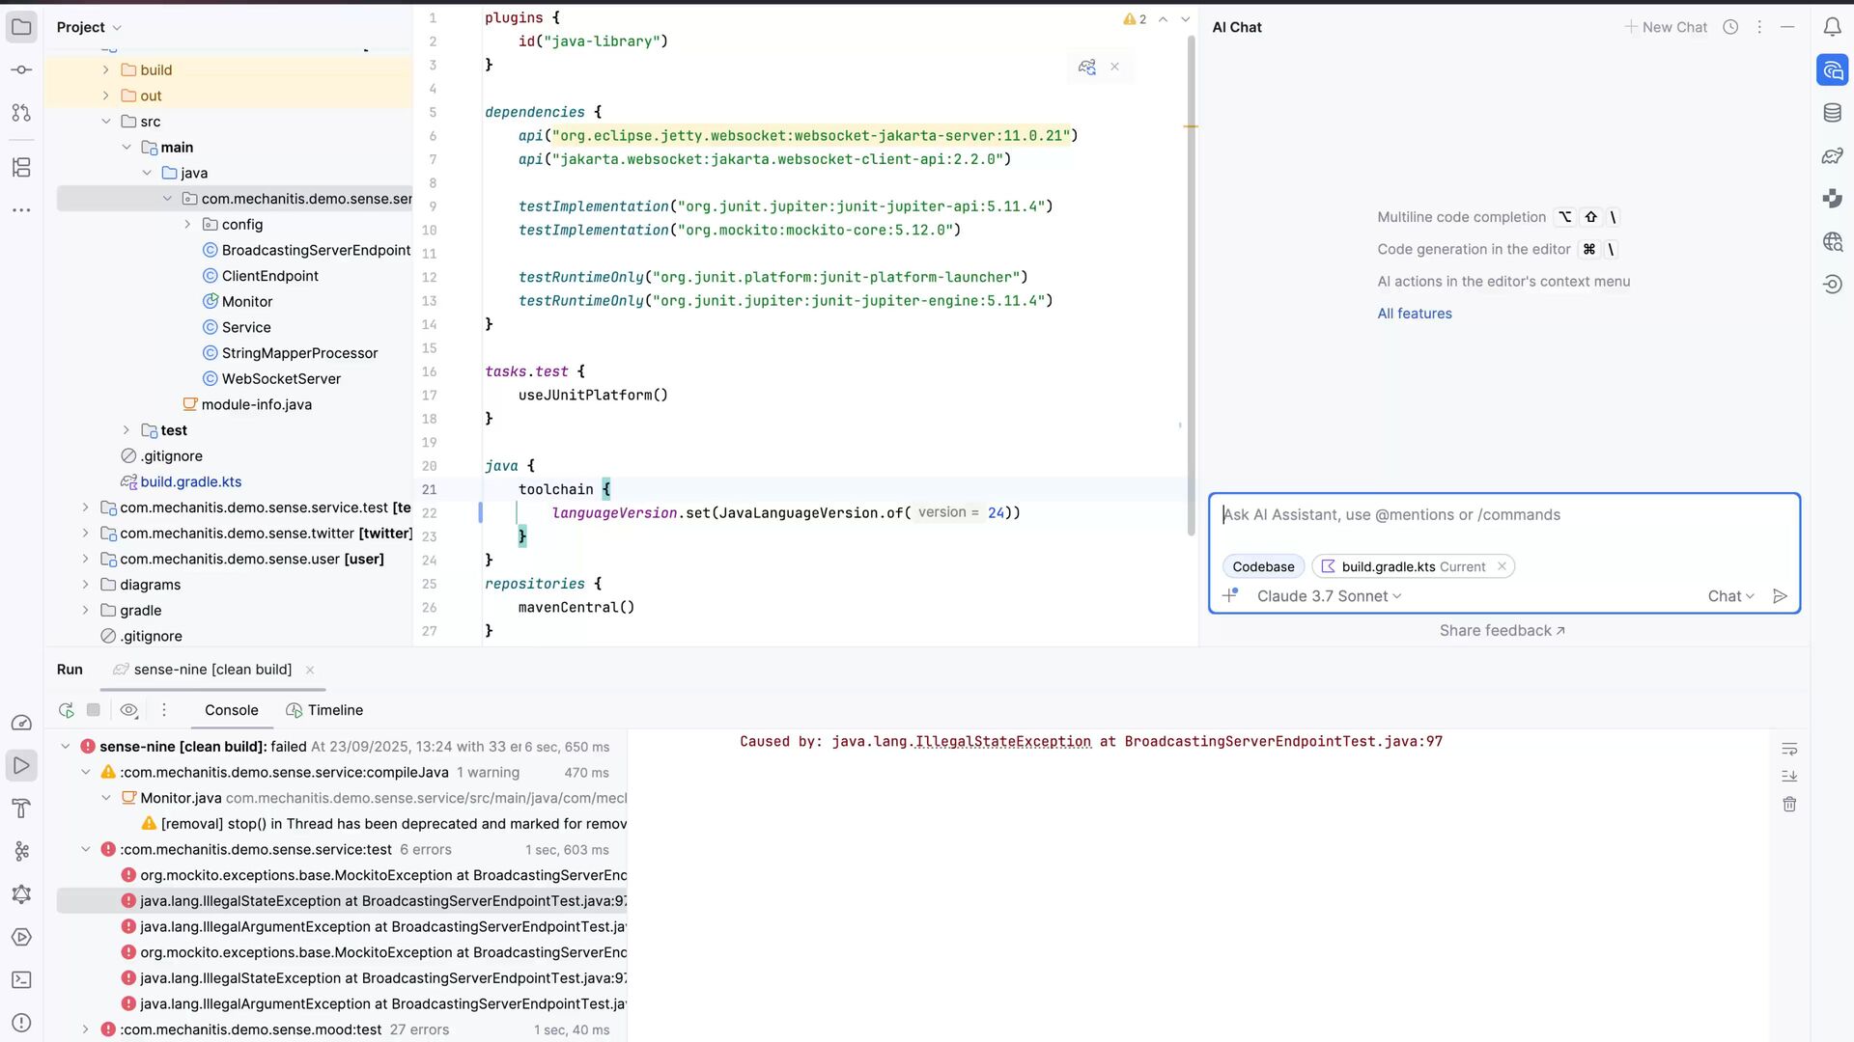Send the AI chat message arrow
Image resolution: width=1854 pixels, height=1042 pixels.
click(1780, 596)
